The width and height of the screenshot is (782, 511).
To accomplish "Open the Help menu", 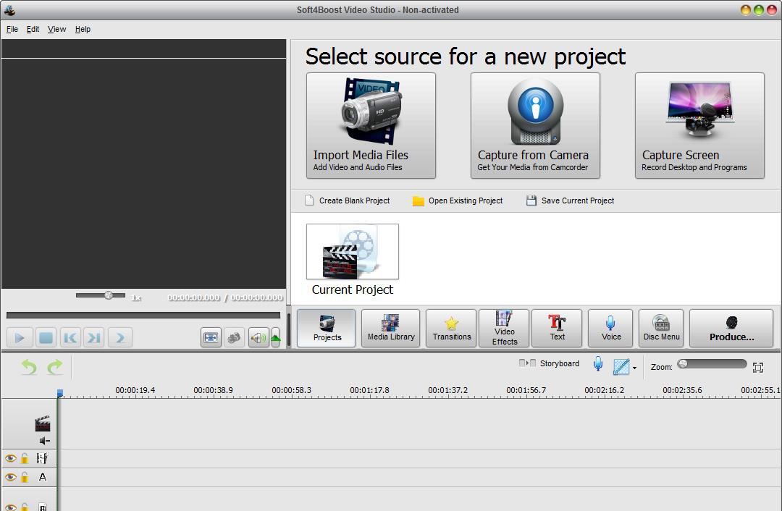I will coord(83,30).
